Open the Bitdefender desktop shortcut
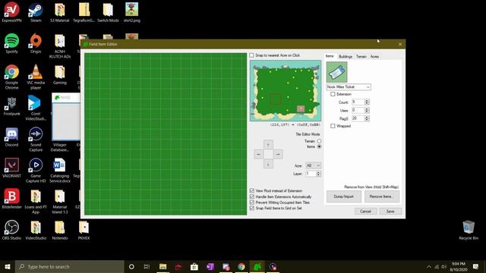Screen dimensions: 486x273 (12, 199)
